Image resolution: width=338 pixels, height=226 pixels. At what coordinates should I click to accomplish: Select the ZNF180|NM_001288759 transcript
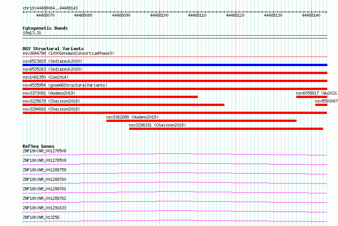point(175,173)
